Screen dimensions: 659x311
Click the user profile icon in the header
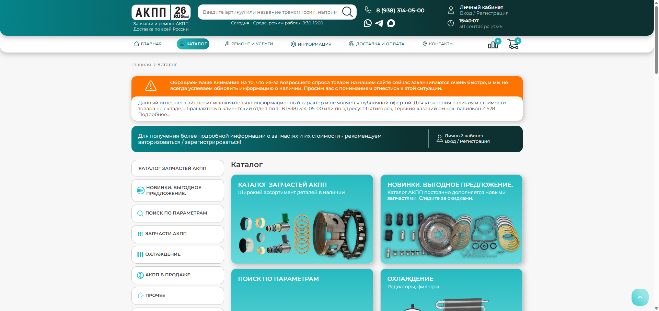pos(451,10)
